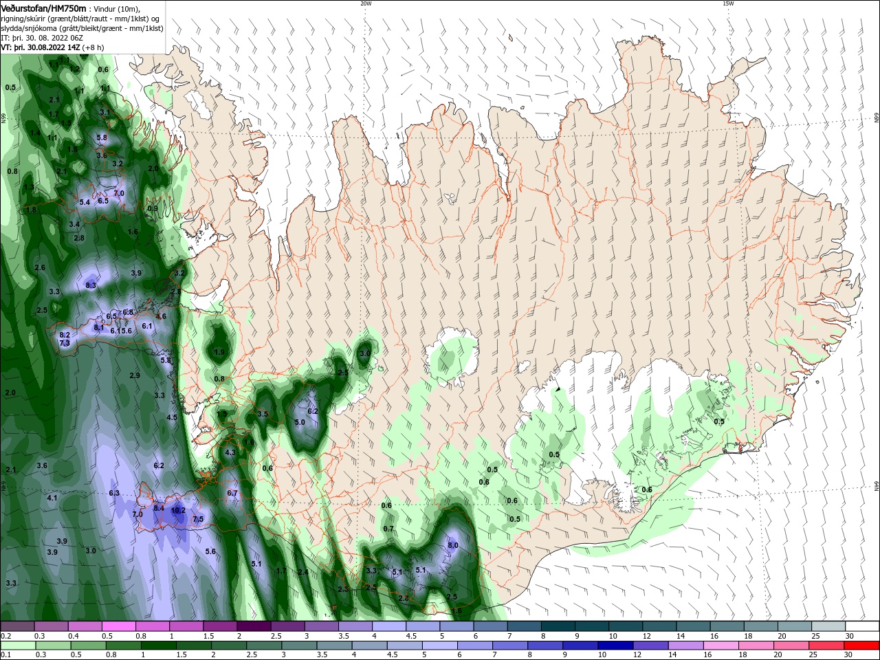Click the 20W longitude label
880x660 pixels.
click(x=366, y=3)
